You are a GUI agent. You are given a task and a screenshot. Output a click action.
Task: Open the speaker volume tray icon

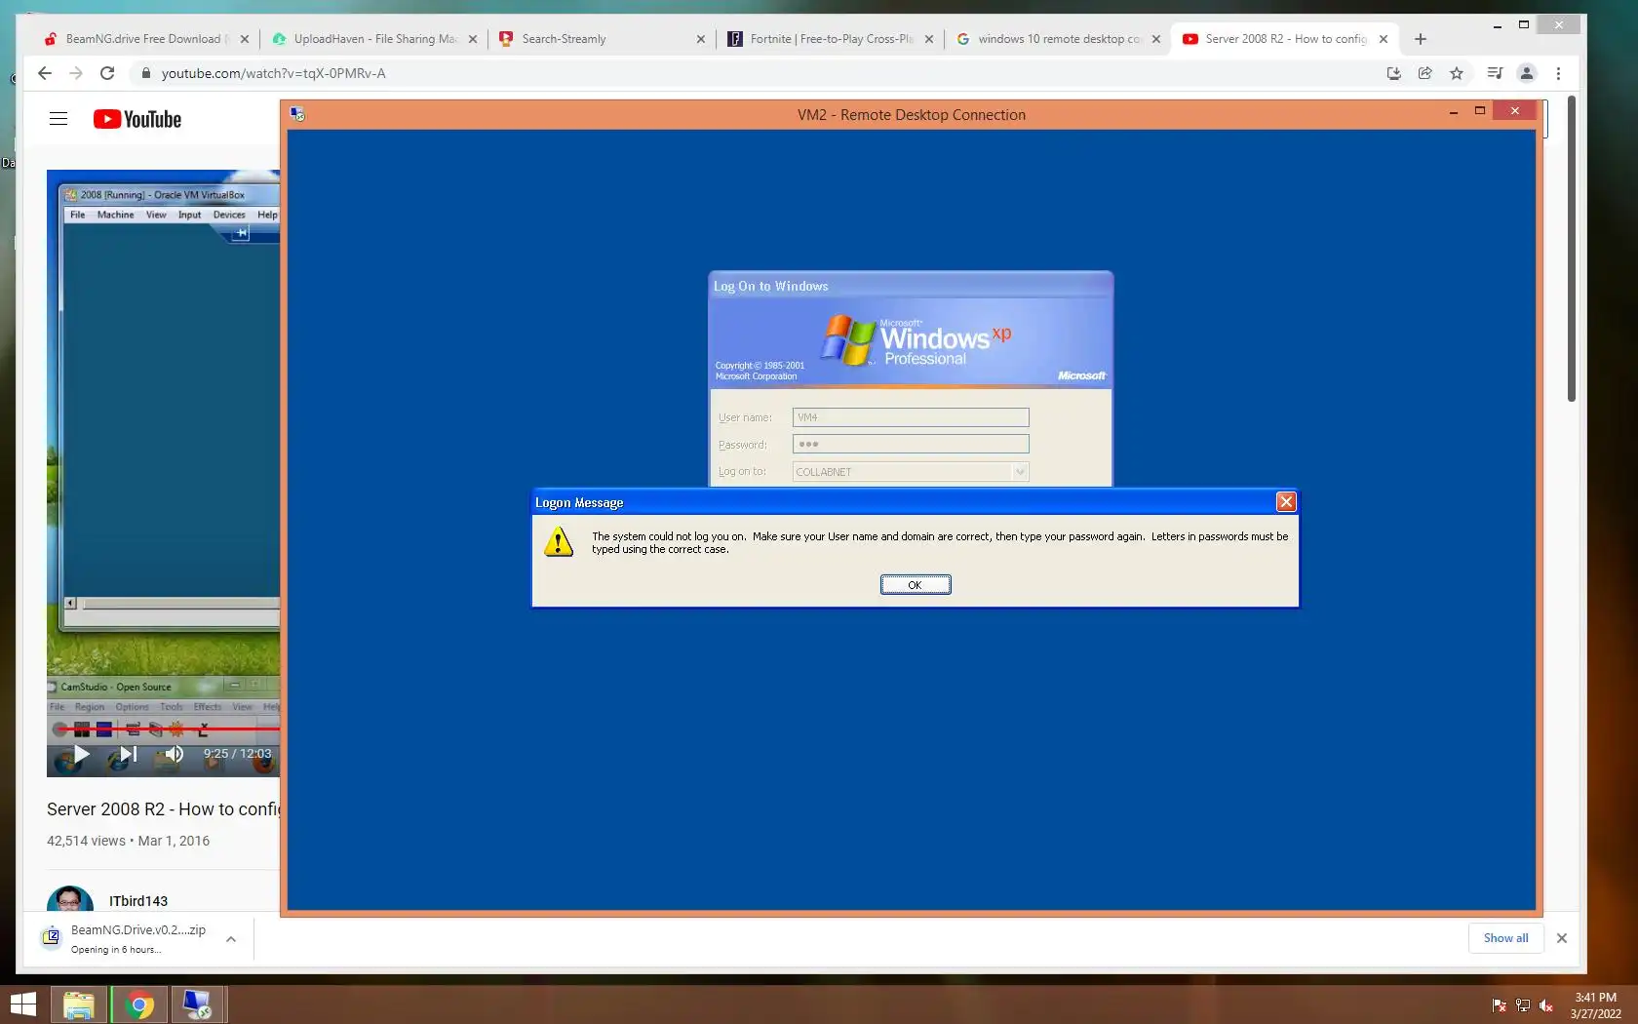[x=1545, y=1005]
